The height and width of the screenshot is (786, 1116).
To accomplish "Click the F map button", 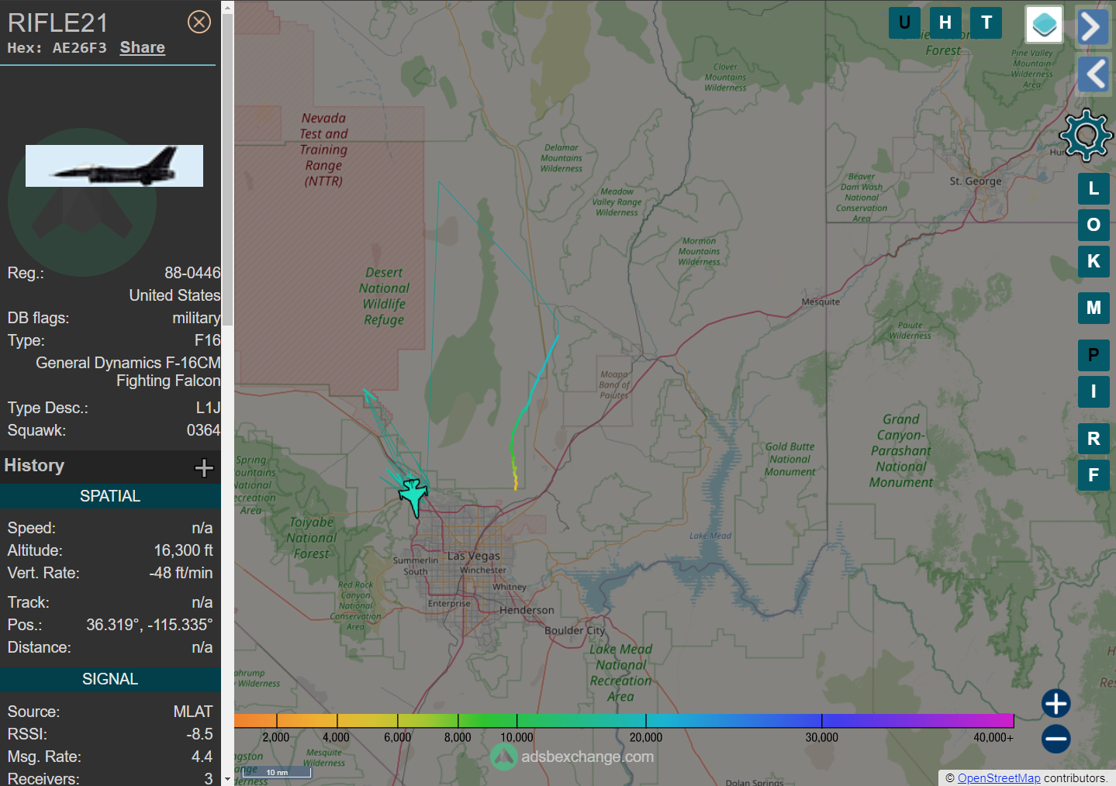I will tap(1094, 475).
